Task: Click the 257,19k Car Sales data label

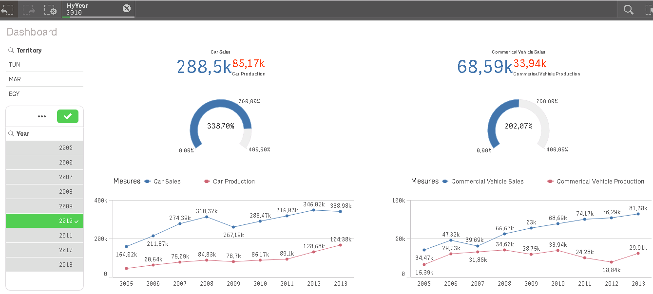Action: (x=233, y=235)
